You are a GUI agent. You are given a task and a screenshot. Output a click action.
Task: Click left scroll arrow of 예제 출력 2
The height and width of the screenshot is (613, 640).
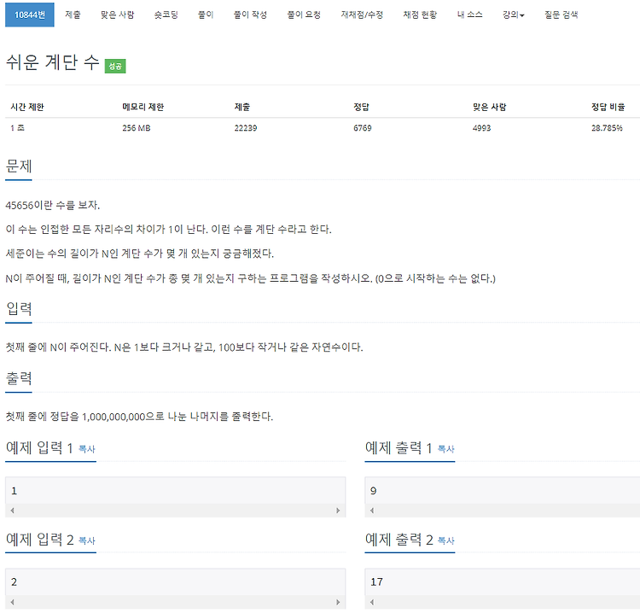372,602
